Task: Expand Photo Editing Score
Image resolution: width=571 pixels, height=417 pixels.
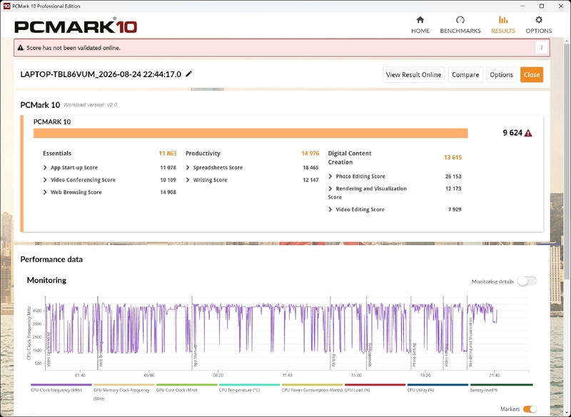Action: coord(330,176)
